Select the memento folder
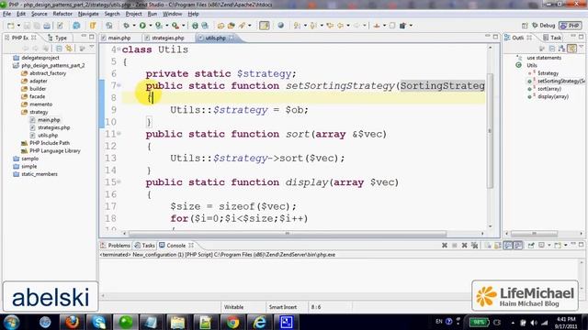Viewport: 588px width, 330px height. 40,104
